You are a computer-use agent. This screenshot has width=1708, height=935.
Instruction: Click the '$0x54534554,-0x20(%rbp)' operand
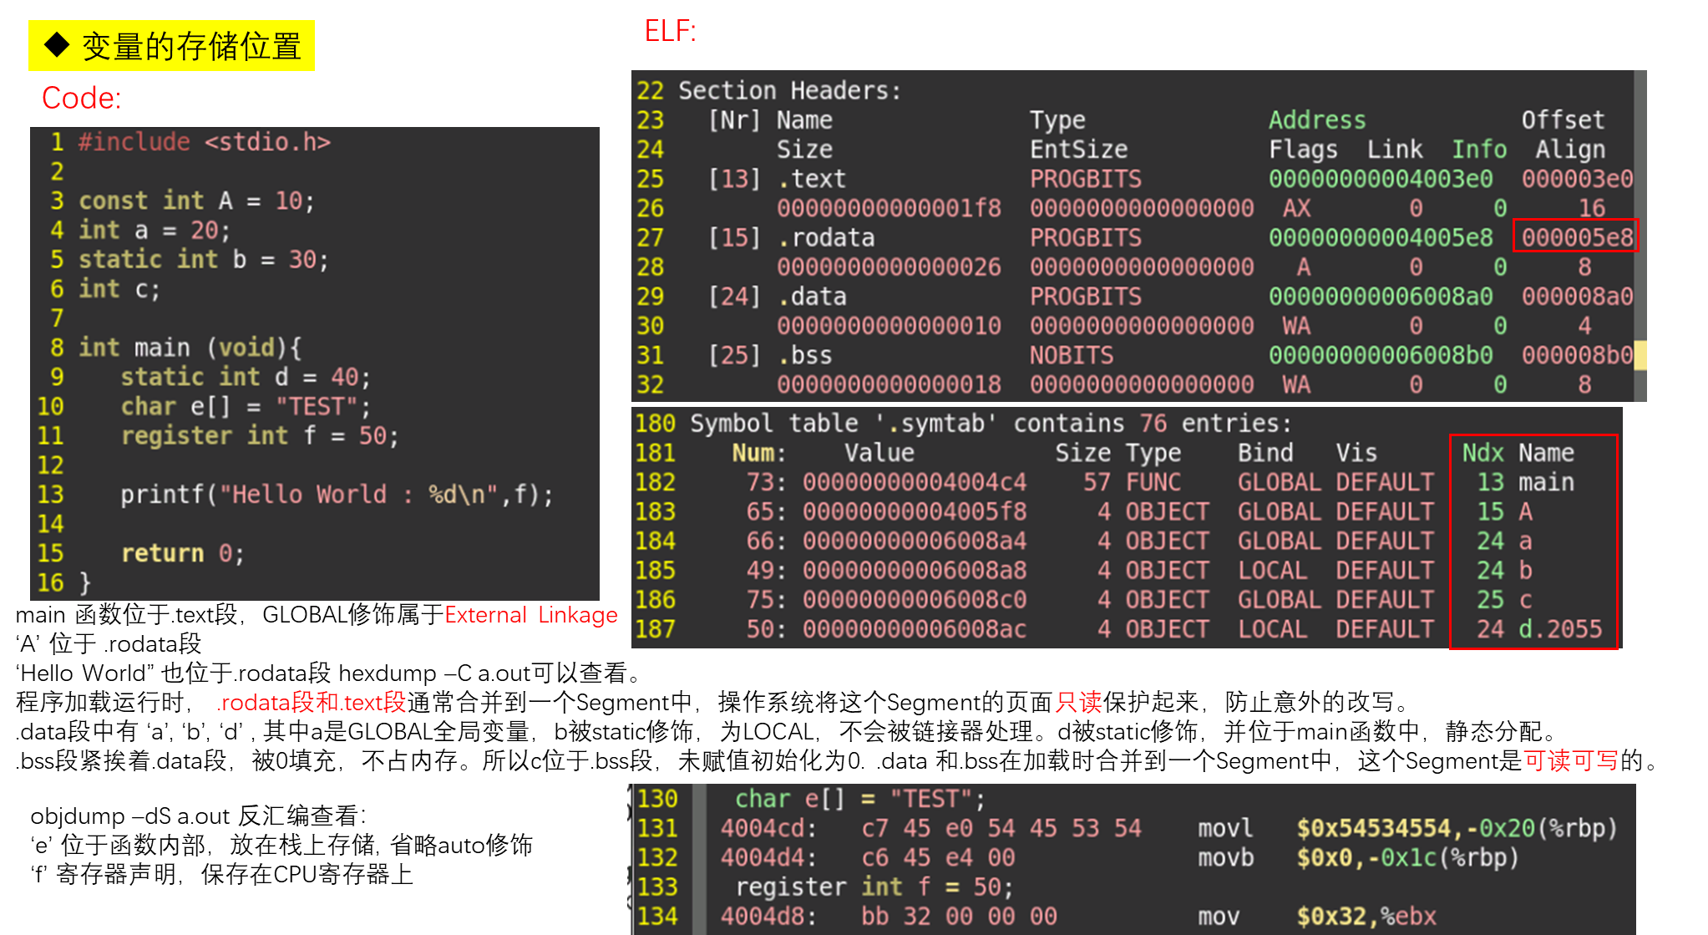1457,828
